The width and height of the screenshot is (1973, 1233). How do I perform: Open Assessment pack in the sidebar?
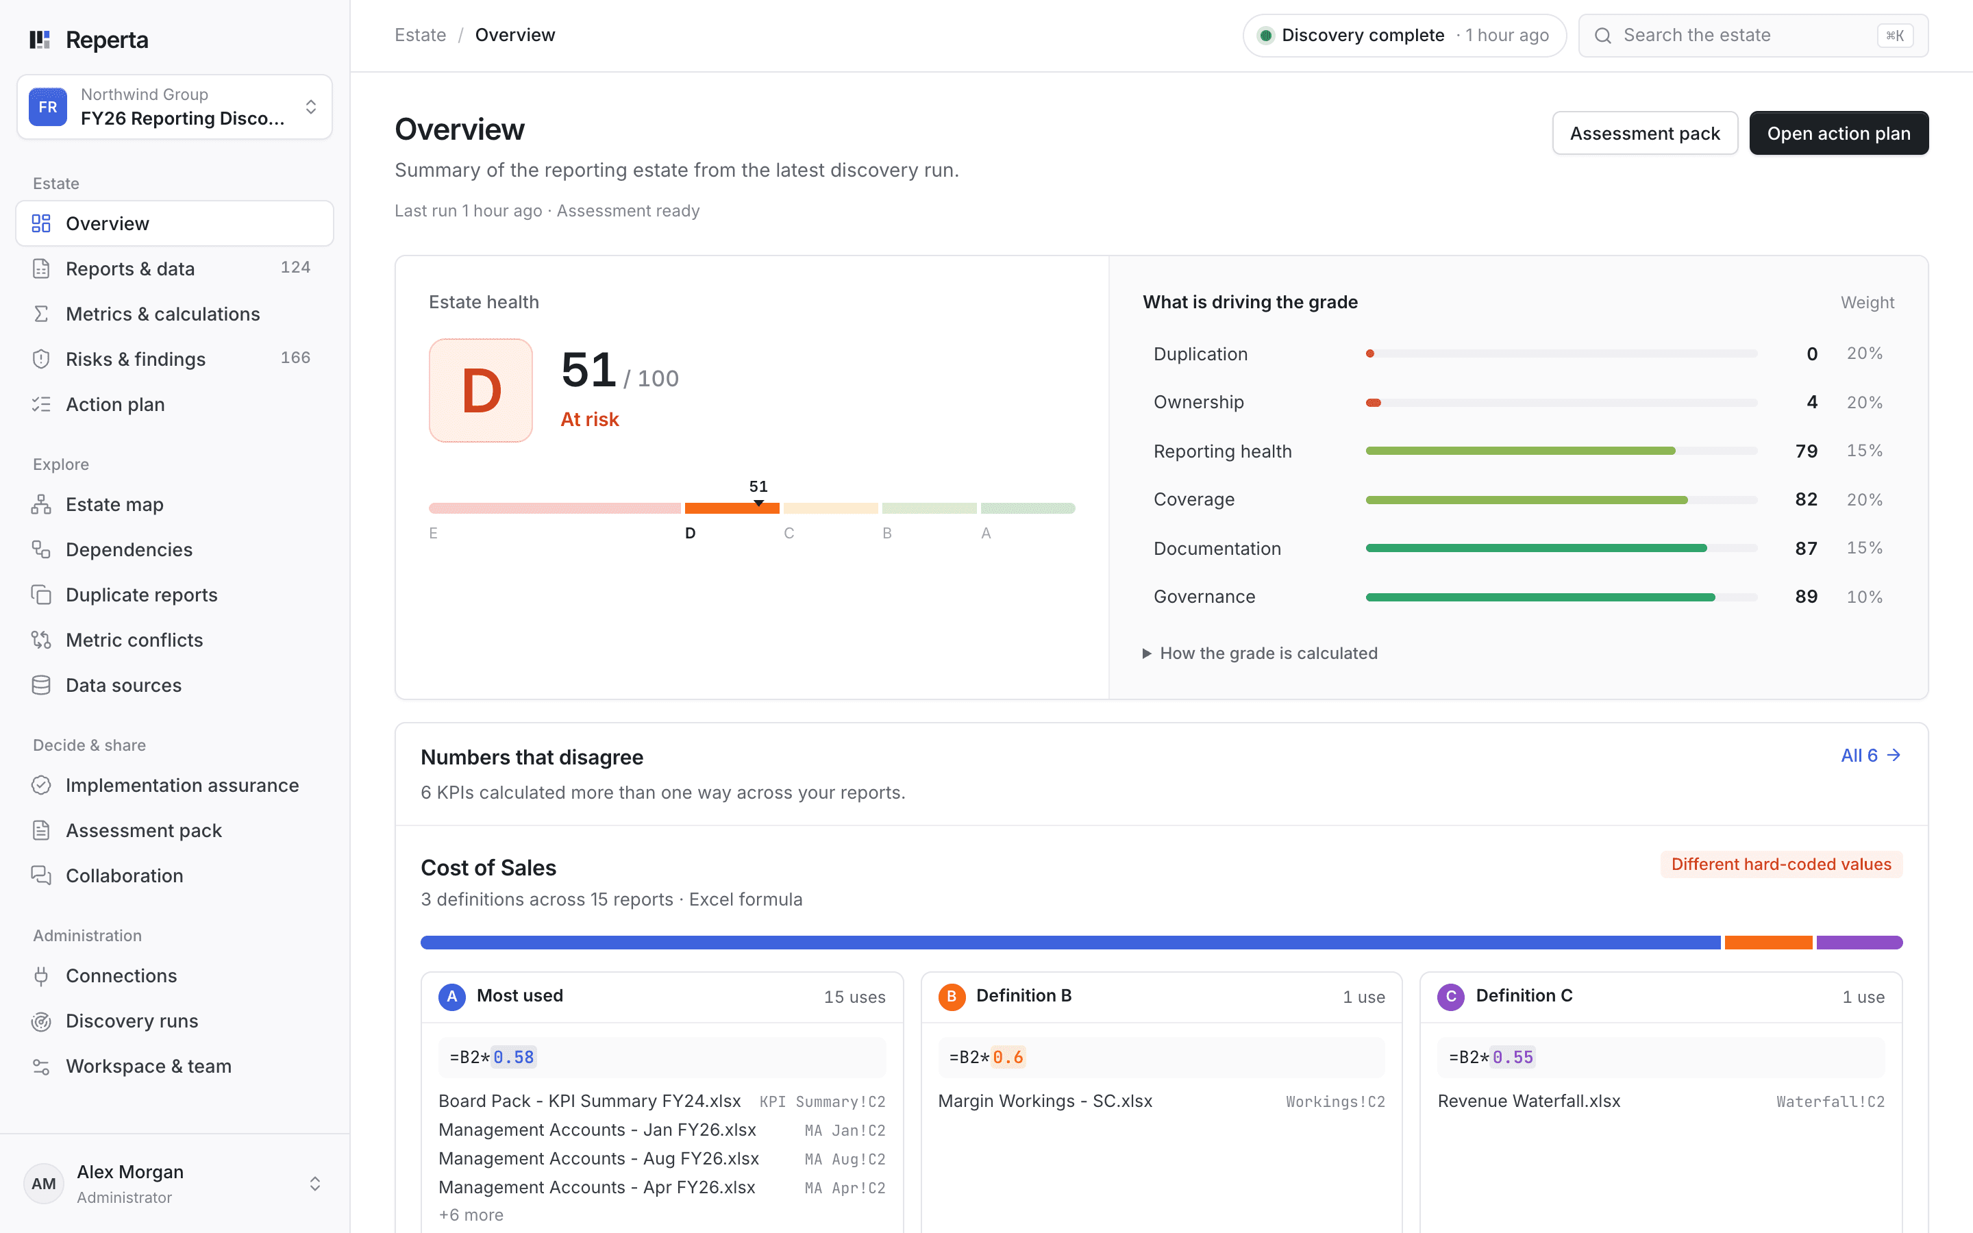[x=175, y=830]
